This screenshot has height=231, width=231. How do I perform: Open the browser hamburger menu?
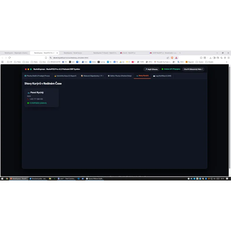pyautogui.click(x=228, y=58)
